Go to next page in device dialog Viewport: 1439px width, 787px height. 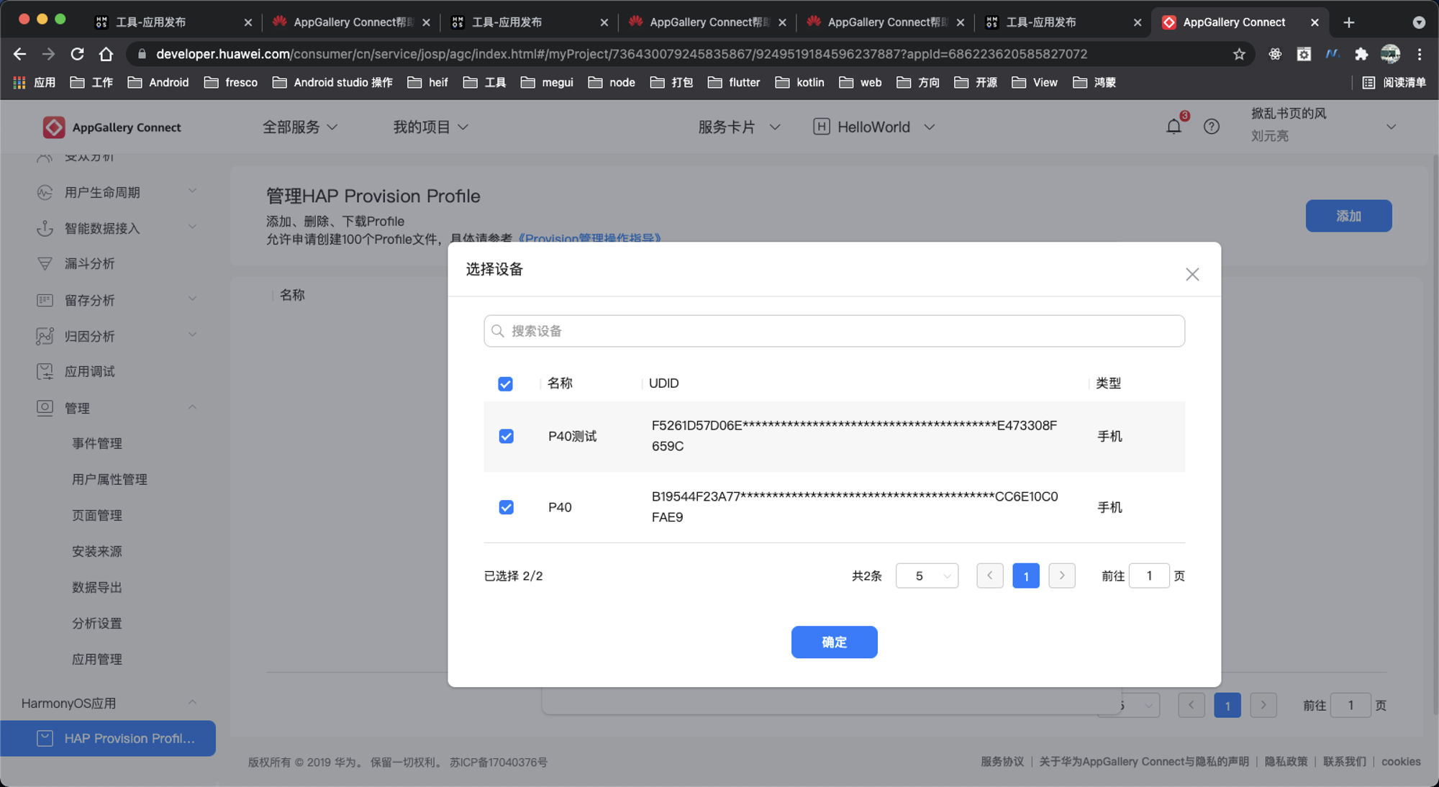(x=1062, y=576)
